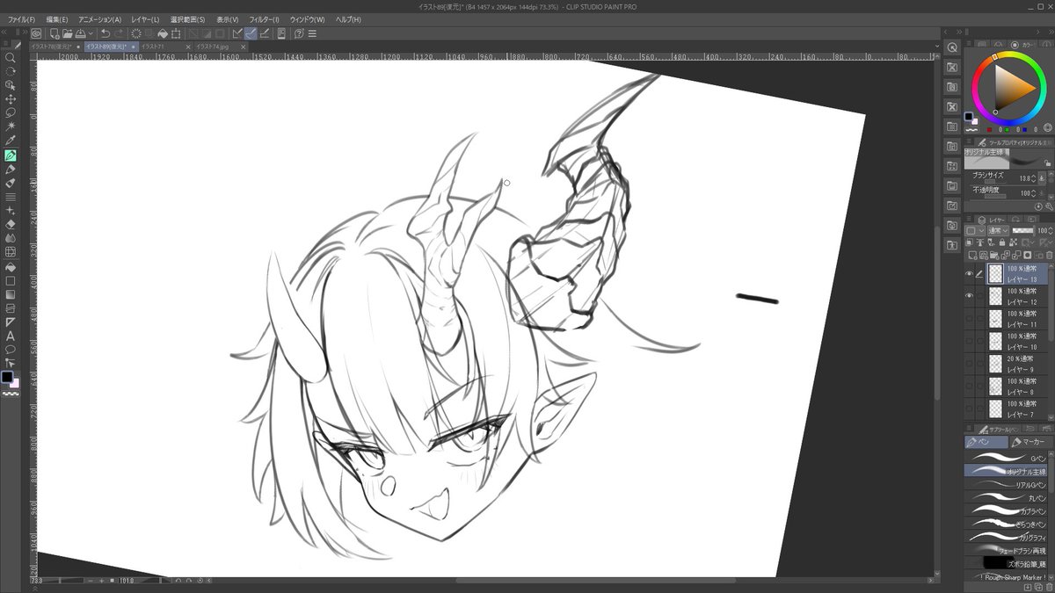Click the レイヤー 13 thumbnail
Viewport: 1055px width, 593px height.
(x=995, y=273)
